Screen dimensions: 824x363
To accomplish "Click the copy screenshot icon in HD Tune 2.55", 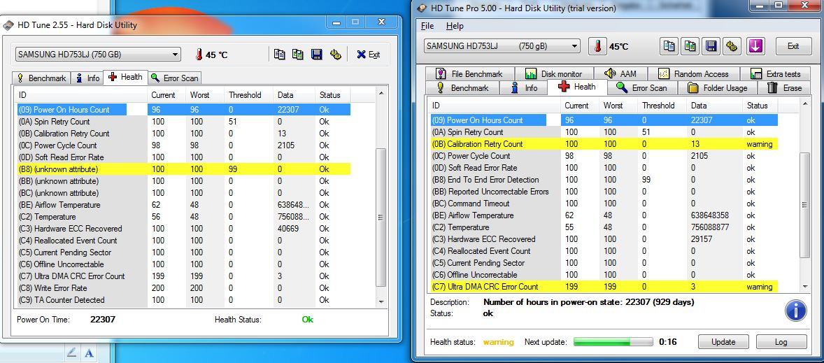I will 298,54.
